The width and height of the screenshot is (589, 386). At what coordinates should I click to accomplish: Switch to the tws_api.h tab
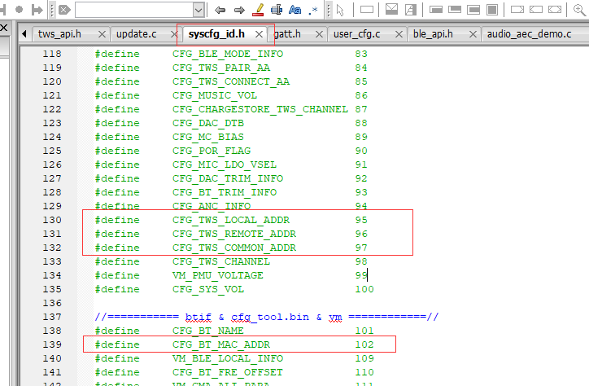click(59, 34)
